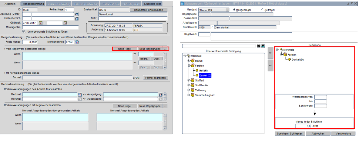Viewport: 359px width, 144px height.
Task: Click second binoculars search-next icon
Action: click(x=263, y=46)
